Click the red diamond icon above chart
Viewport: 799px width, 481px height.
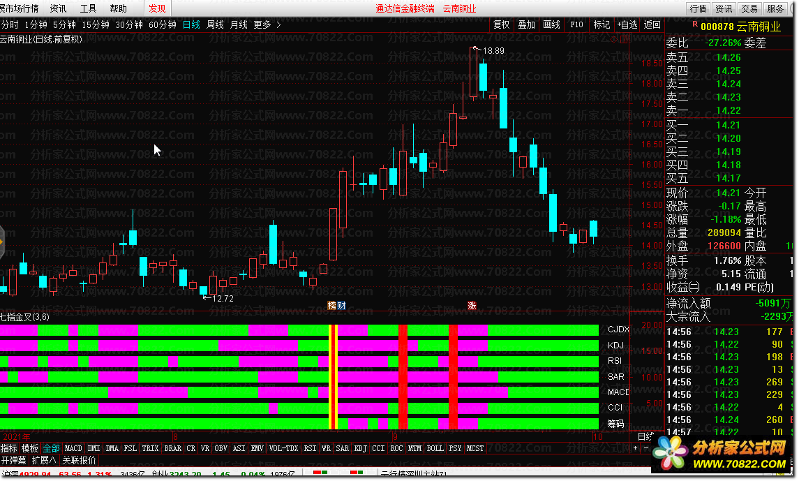(x=614, y=39)
